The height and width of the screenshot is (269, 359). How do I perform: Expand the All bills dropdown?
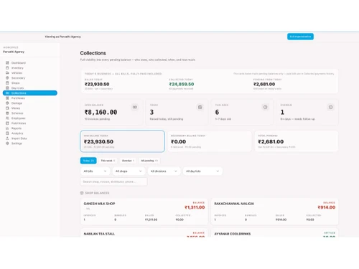click(95, 171)
